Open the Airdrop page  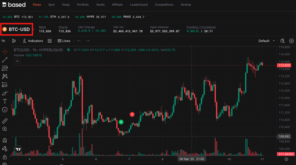(x=186, y=5)
